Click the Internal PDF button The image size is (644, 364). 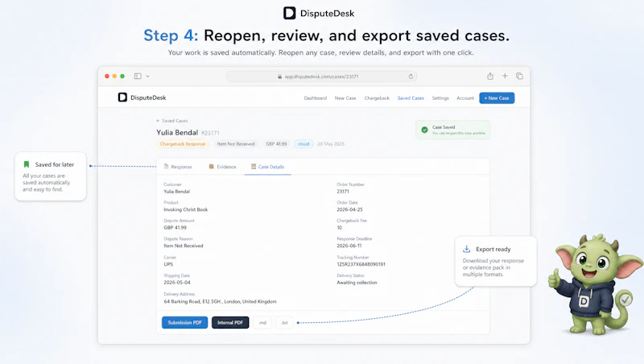230,322
